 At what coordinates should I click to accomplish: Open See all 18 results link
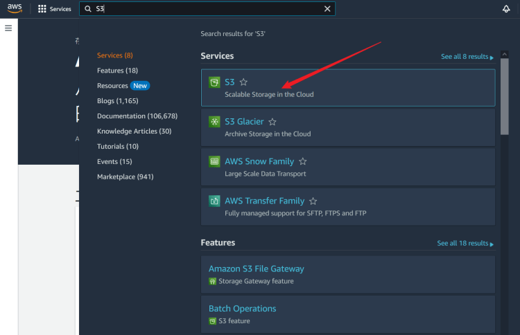[x=465, y=244]
